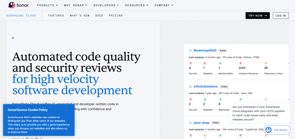Viewport: 295px width, 139px height.
Task: Click BookshopdSQS hotspots value 0.0%
Action: (x=242, y=68)
